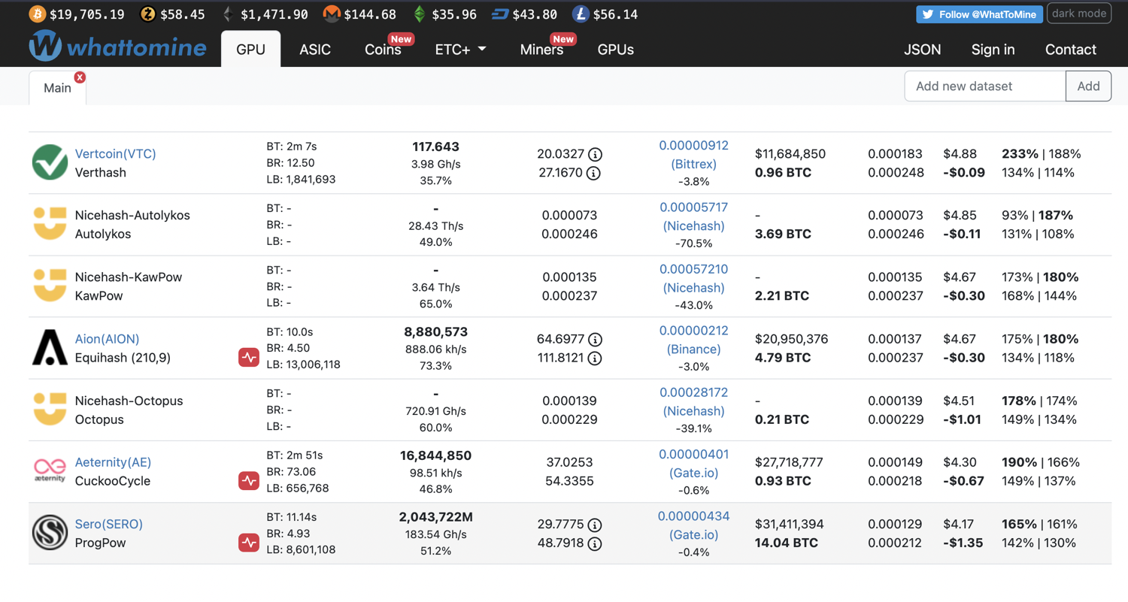1128x602 pixels.
Task: Open the red chart icon for Sero
Action: (x=249, y=543)
